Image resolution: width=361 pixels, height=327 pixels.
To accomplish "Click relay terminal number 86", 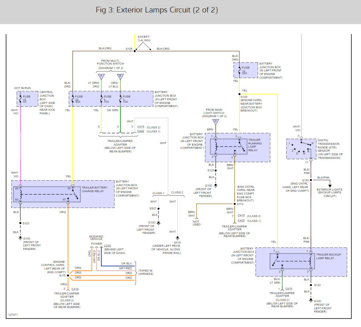I will [x=16, y=188].
